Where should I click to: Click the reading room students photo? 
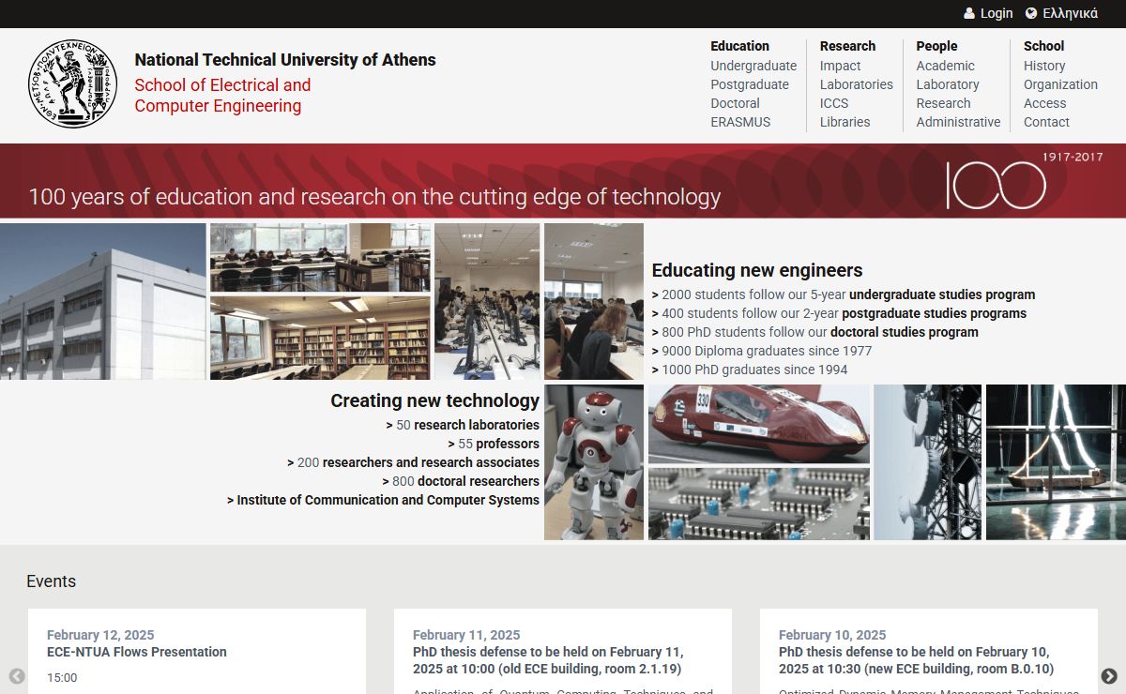point(320,258)
